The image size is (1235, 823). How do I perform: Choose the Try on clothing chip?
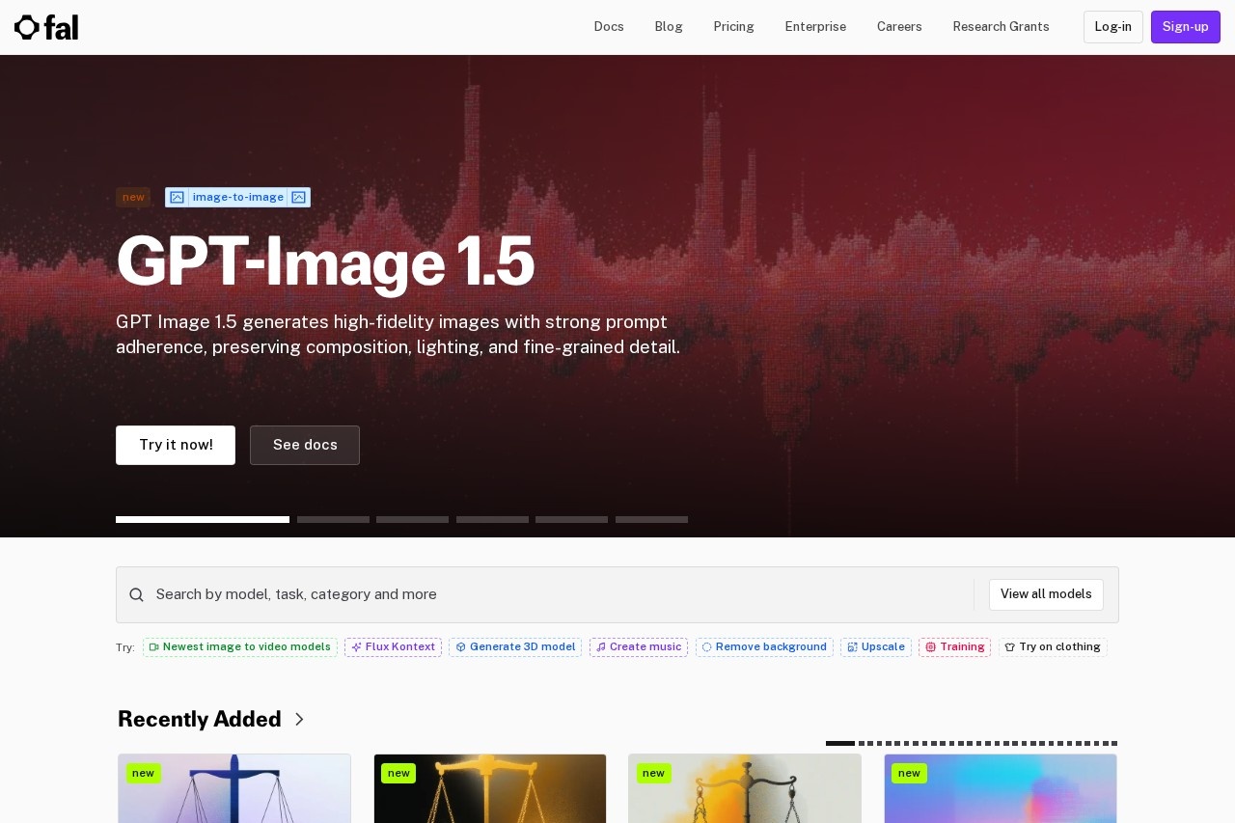click(x=1053, y=647)
